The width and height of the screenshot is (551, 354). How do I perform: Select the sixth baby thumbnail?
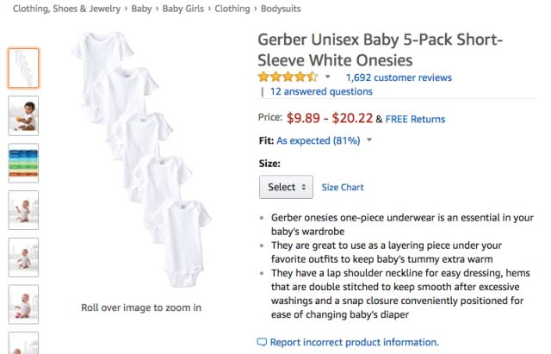[x=23, y=304]
